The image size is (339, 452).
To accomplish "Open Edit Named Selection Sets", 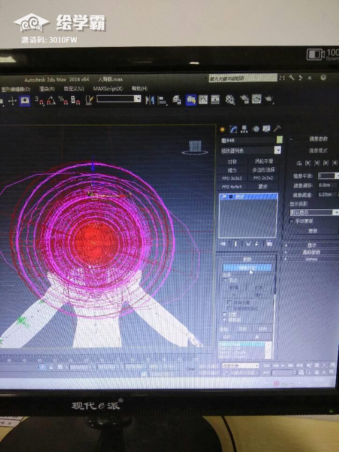I will click(x=89, y=100).
